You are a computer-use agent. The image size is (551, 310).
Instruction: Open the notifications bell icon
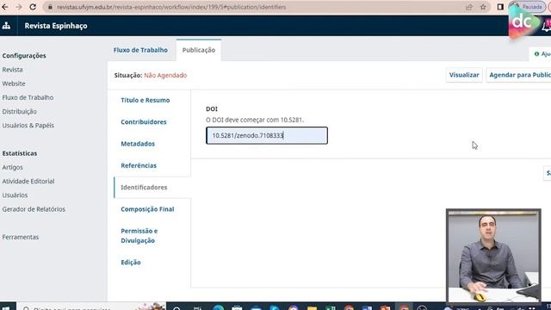(x=547, y=26)
